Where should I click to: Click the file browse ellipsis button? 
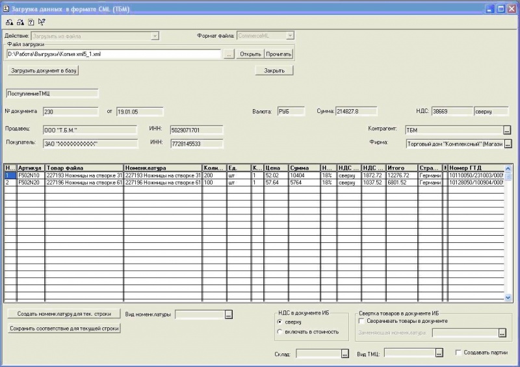tap(229, 54)
